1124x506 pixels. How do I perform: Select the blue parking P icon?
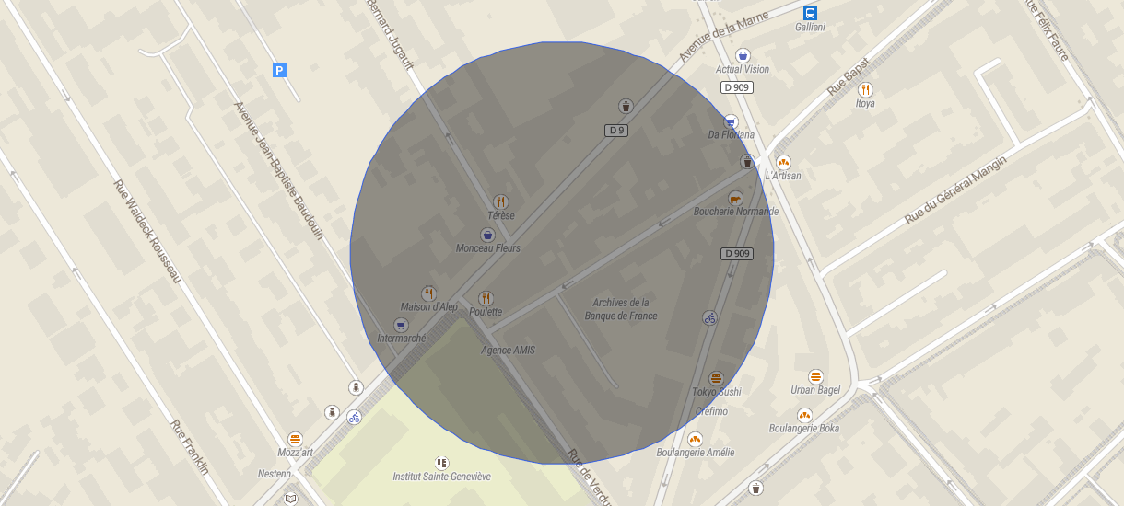(279, 70)
